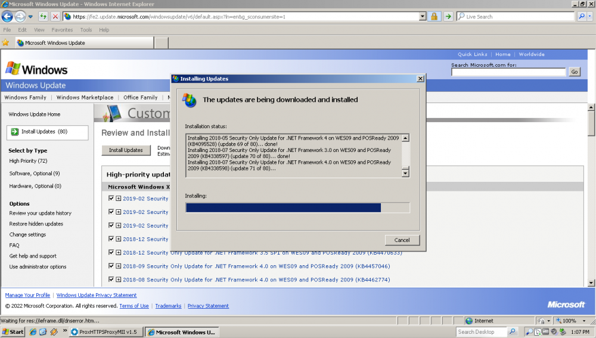
Task: Click the browser Back arrow button
Action: (7, 16)
